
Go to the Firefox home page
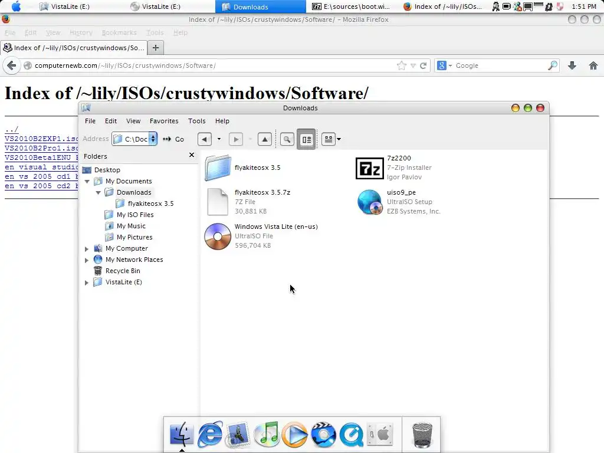(x=593, y=65)
